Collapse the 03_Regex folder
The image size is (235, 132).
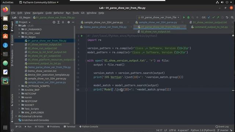tap(19, 37)
